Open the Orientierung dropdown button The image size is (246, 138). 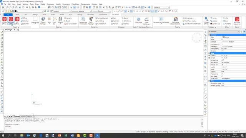[x=35, y=21]
